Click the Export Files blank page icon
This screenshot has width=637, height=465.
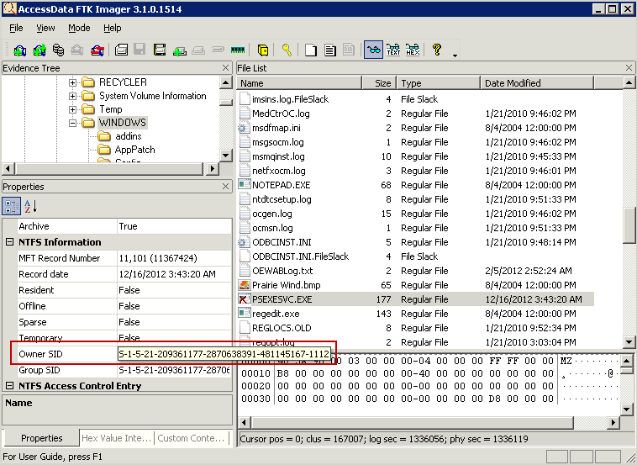(311, 50)
